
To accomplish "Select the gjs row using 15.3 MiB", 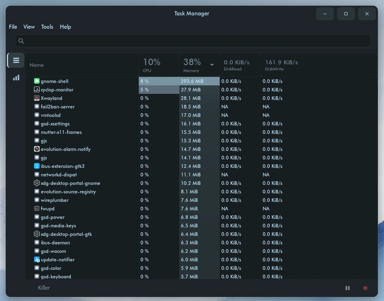I will [201, 140].
